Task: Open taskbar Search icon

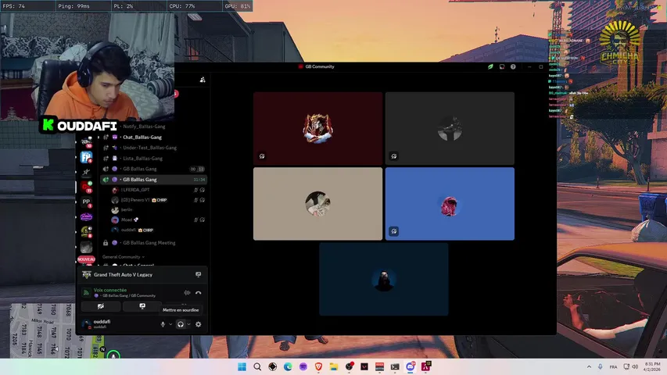Action: (x=257, y=366)
